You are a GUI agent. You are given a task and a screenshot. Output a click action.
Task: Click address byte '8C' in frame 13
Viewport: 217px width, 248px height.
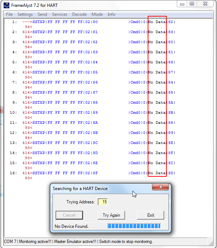[95, 143]
